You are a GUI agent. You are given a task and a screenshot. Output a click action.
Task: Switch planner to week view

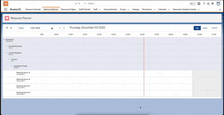pyautogui.click(x=205, y=28)
